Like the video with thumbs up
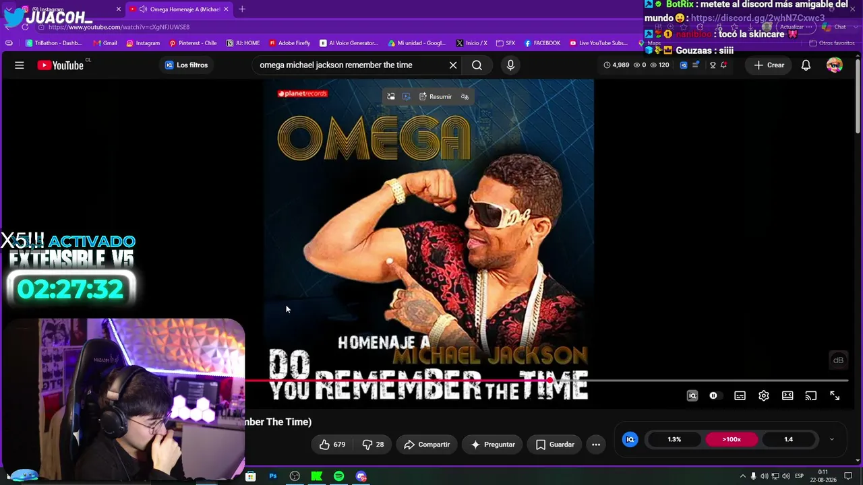The image size is (863, 485). (332, 445)
